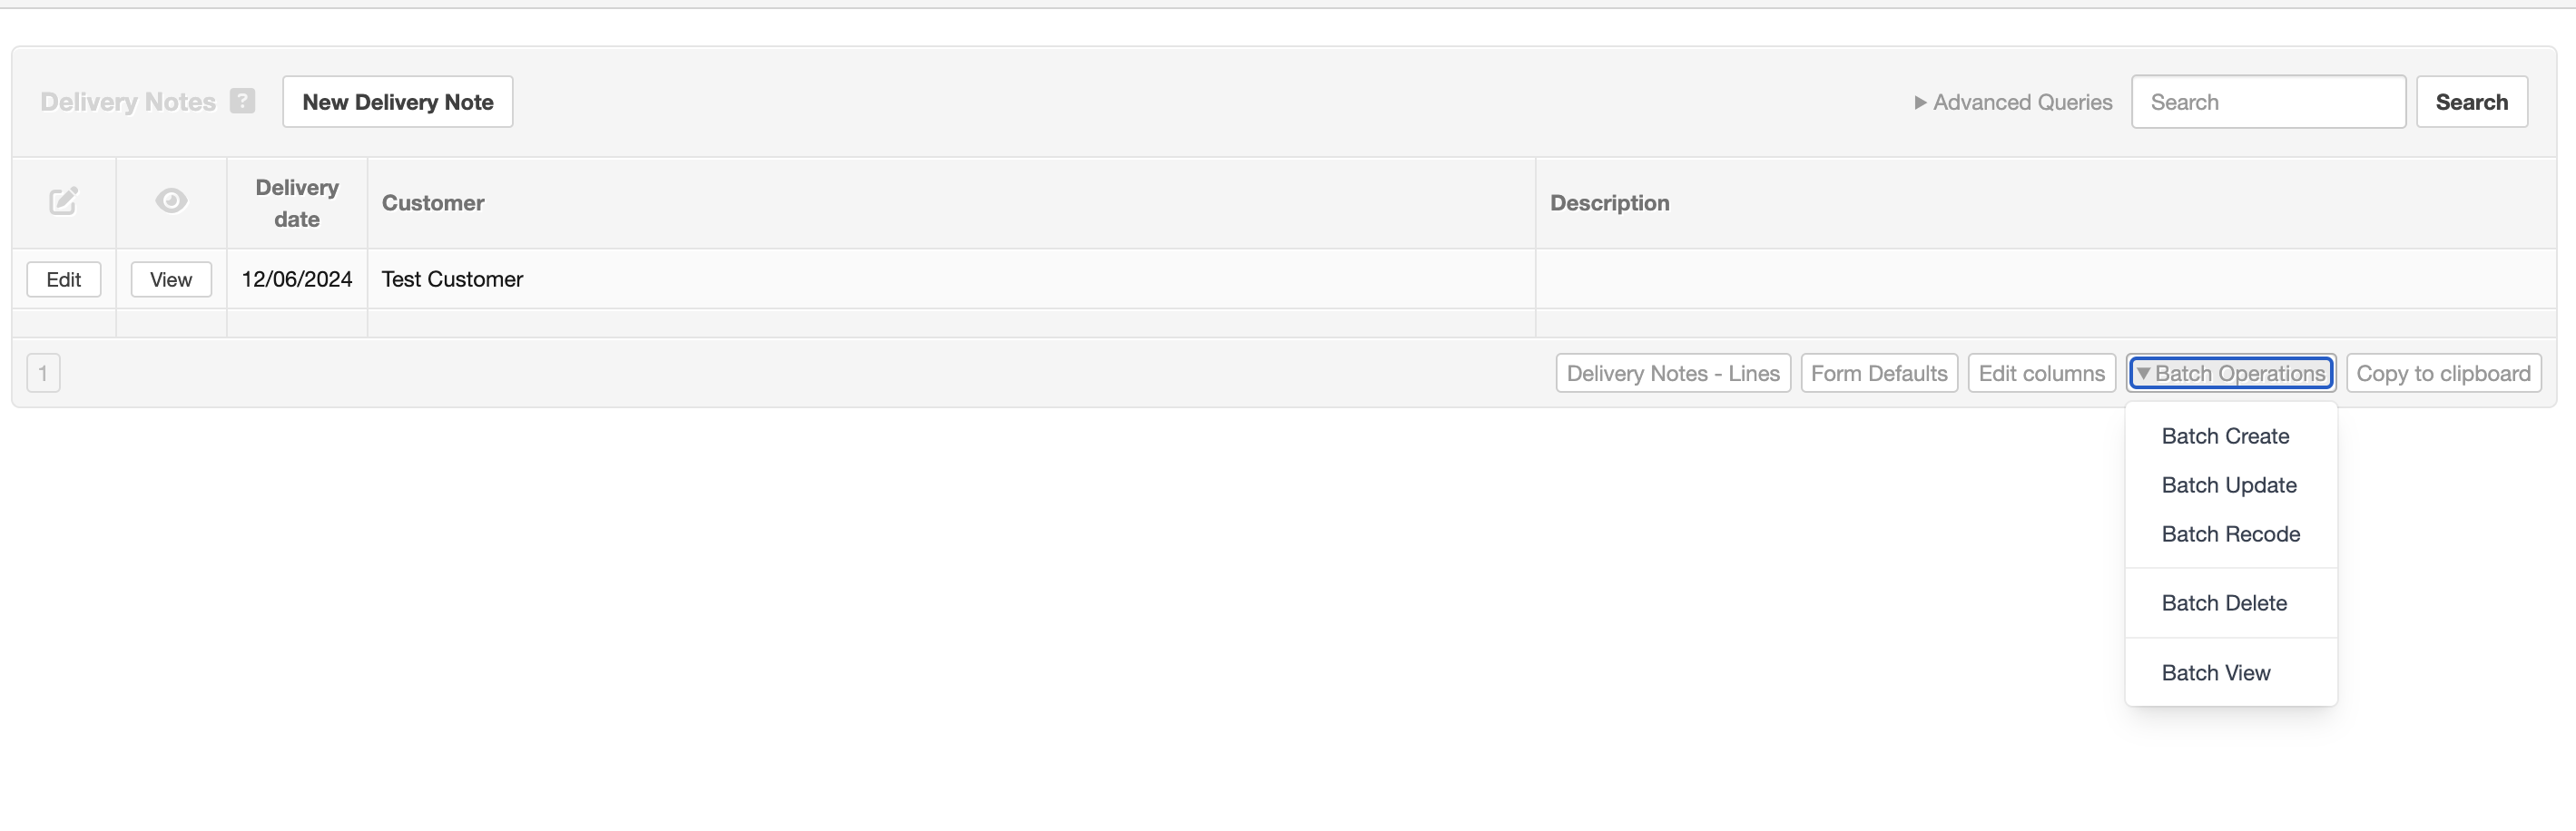2576x831 pixels.
Task: Choose Batch Delete from dropdown
Action: [2224, 603]
